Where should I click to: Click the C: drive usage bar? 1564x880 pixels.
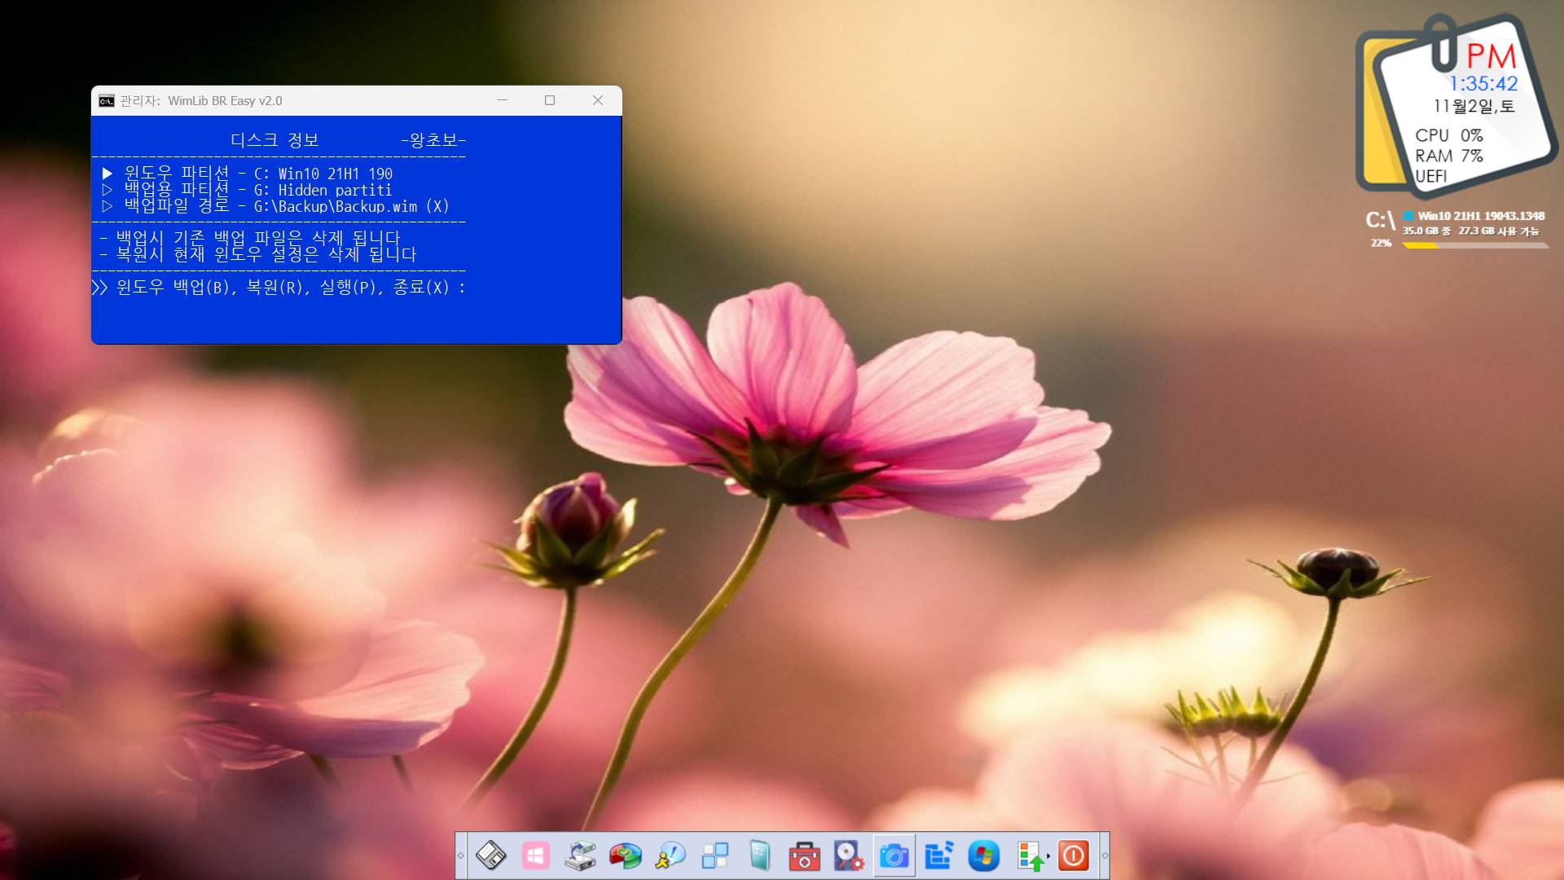click(x=1475, y=245)
